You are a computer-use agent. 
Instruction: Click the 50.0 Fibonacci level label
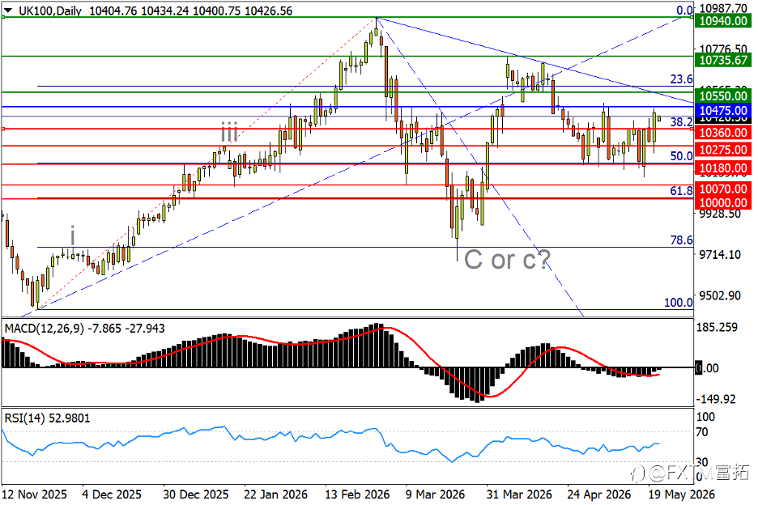coord(681,156)
